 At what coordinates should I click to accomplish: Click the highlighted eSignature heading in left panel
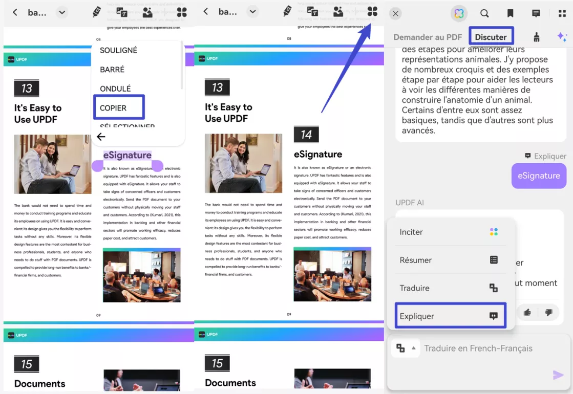tap(127, 155)
